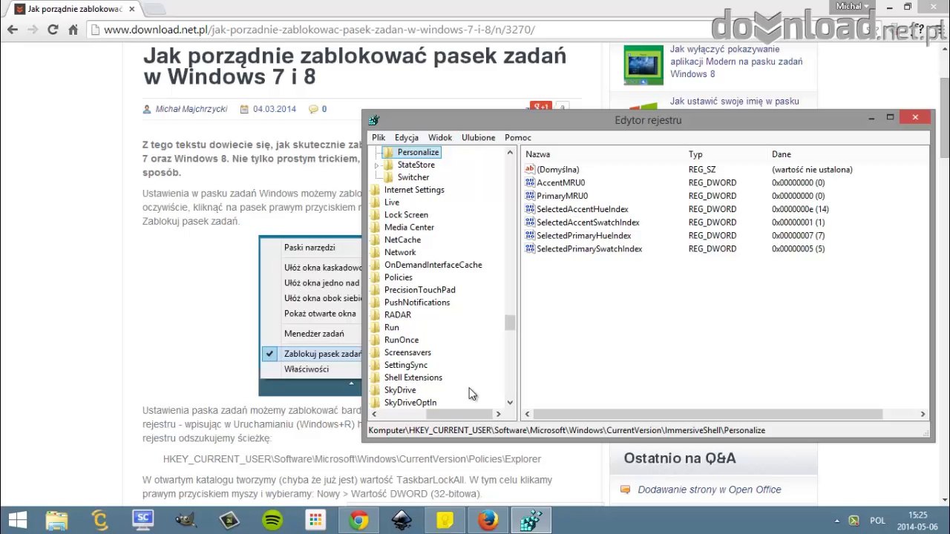Viewport: 950px width, 534px height.
Task: Open Inkscape from the taskbar
Action: (402, 521)
